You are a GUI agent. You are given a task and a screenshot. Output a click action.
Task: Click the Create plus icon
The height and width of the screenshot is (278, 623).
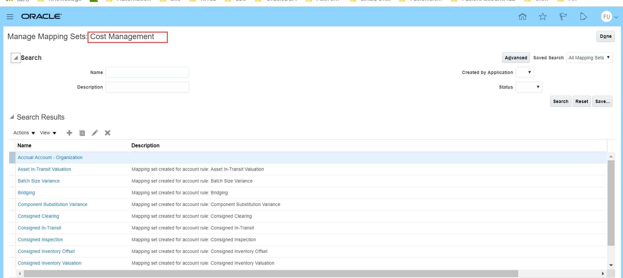[69, 133]
